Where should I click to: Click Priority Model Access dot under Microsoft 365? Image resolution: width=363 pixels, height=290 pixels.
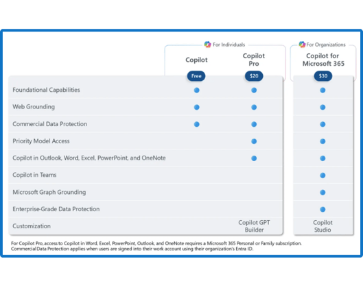[323, 141]
